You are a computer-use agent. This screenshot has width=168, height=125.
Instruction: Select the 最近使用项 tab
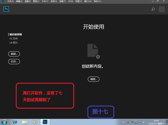tap(16, 34)
